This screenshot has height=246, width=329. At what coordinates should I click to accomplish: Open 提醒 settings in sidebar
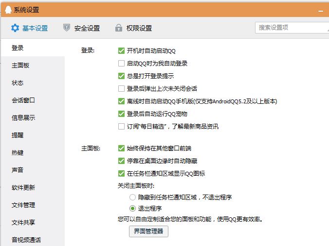(33, 135)
